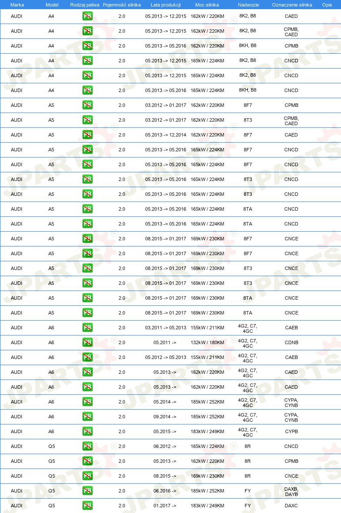This screenshot has width=341, height=513.
Task: Click the Opis column header
Action: click(x=327, y=5)
